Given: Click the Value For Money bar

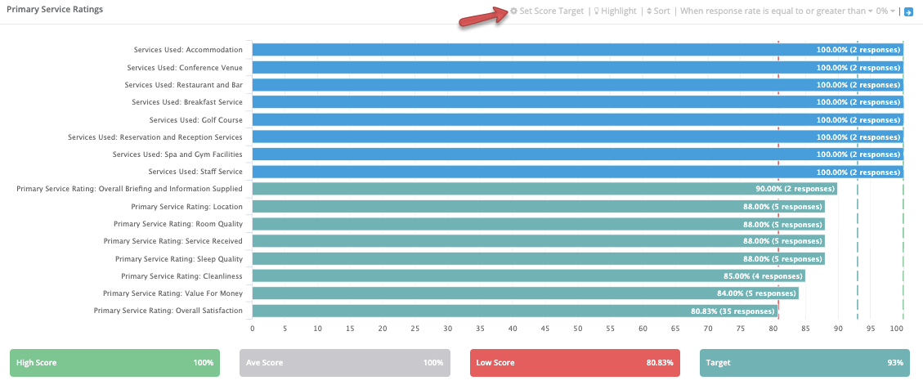Looking at the screenshot, I should (526, 293).
